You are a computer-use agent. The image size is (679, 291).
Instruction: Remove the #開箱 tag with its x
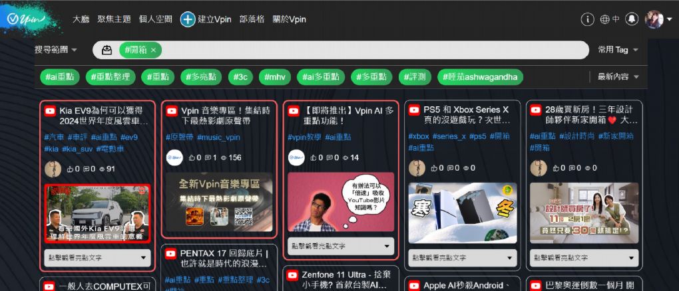(x=153, y=50)
